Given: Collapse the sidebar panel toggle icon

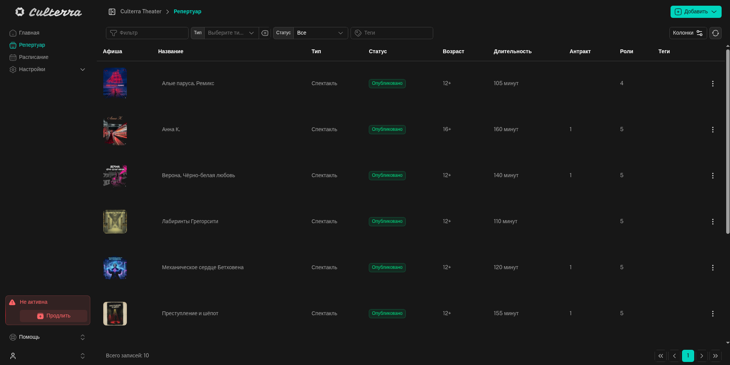Looking at the screenshot, I should (112, 12).
